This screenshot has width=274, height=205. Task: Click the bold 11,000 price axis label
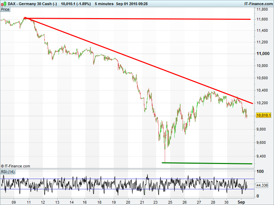pos(262,54)
